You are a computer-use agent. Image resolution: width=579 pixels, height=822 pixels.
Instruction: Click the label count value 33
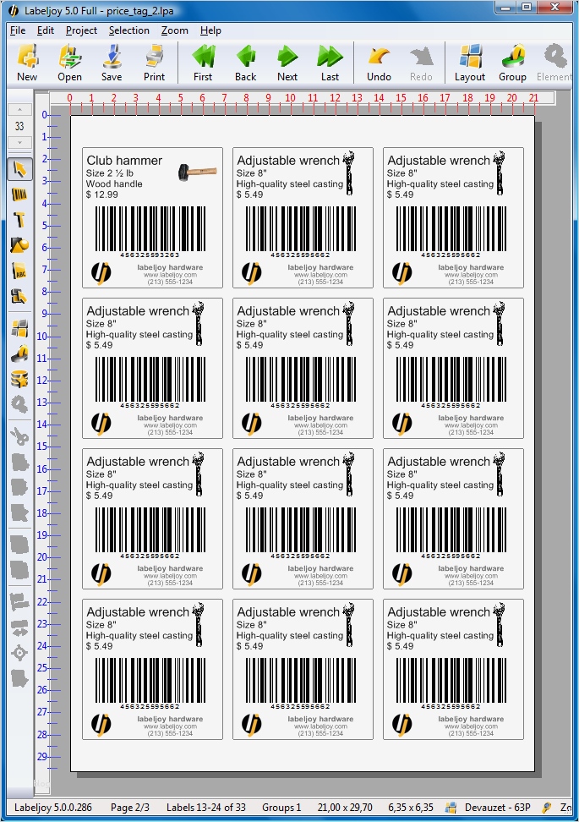click(20, 126)
